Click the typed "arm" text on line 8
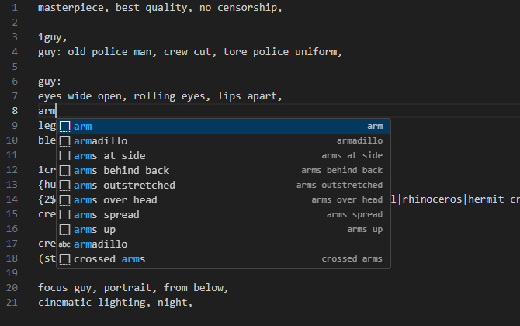This screenshot has height=326, width=520. pos(47,111)
